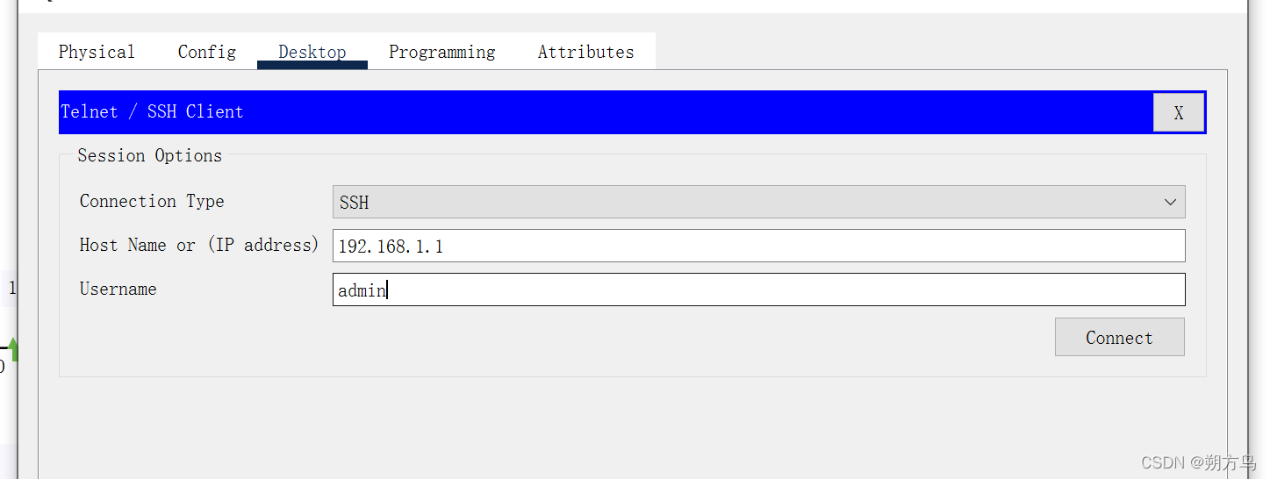Click the CSDN watermark text
This screenshot has width=1270, height=479.
click(x=1198, y=462)
